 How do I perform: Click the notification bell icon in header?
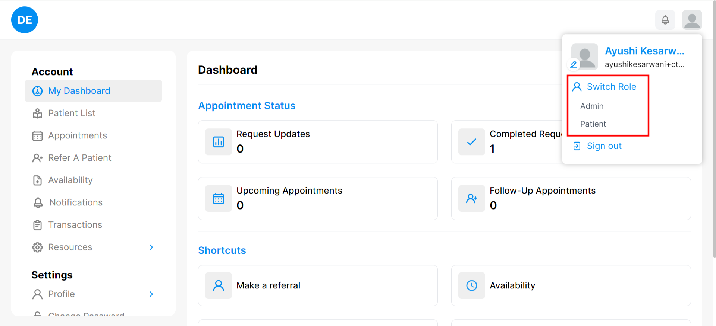click(x=665, y=20)
